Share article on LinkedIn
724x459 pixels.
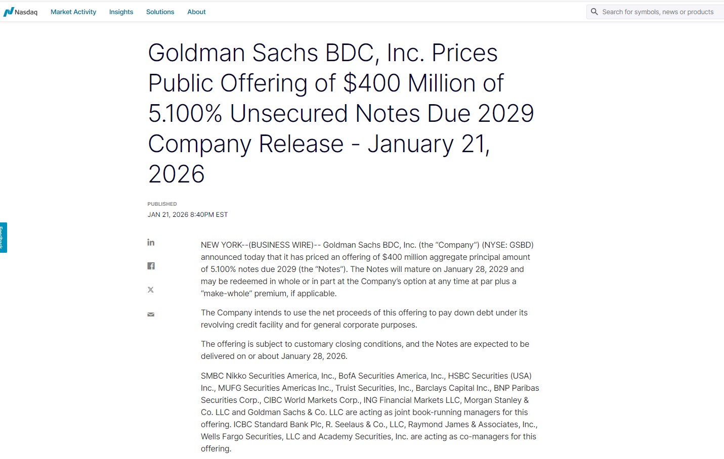(x=151, y=242)
